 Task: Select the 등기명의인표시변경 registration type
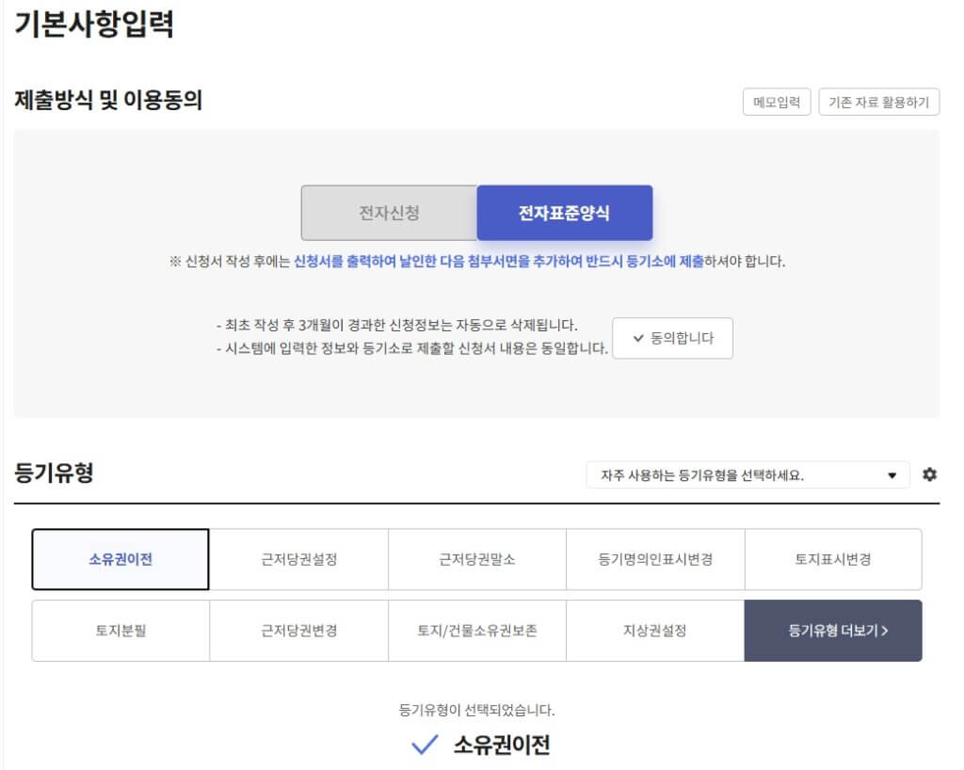pos(655,559)
